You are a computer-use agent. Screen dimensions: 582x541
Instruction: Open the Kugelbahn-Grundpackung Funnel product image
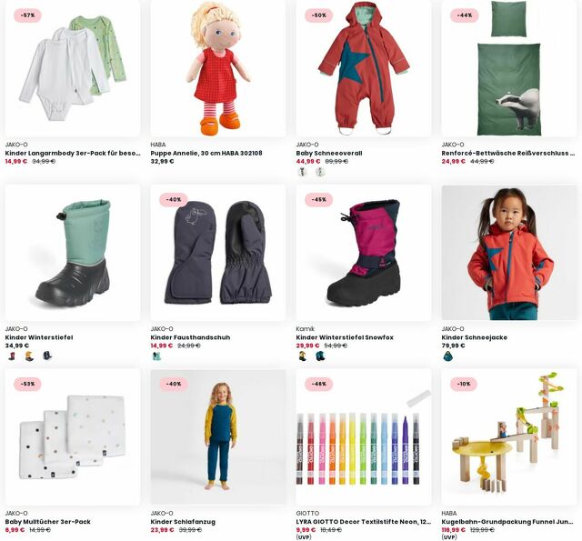pos(509,436)
